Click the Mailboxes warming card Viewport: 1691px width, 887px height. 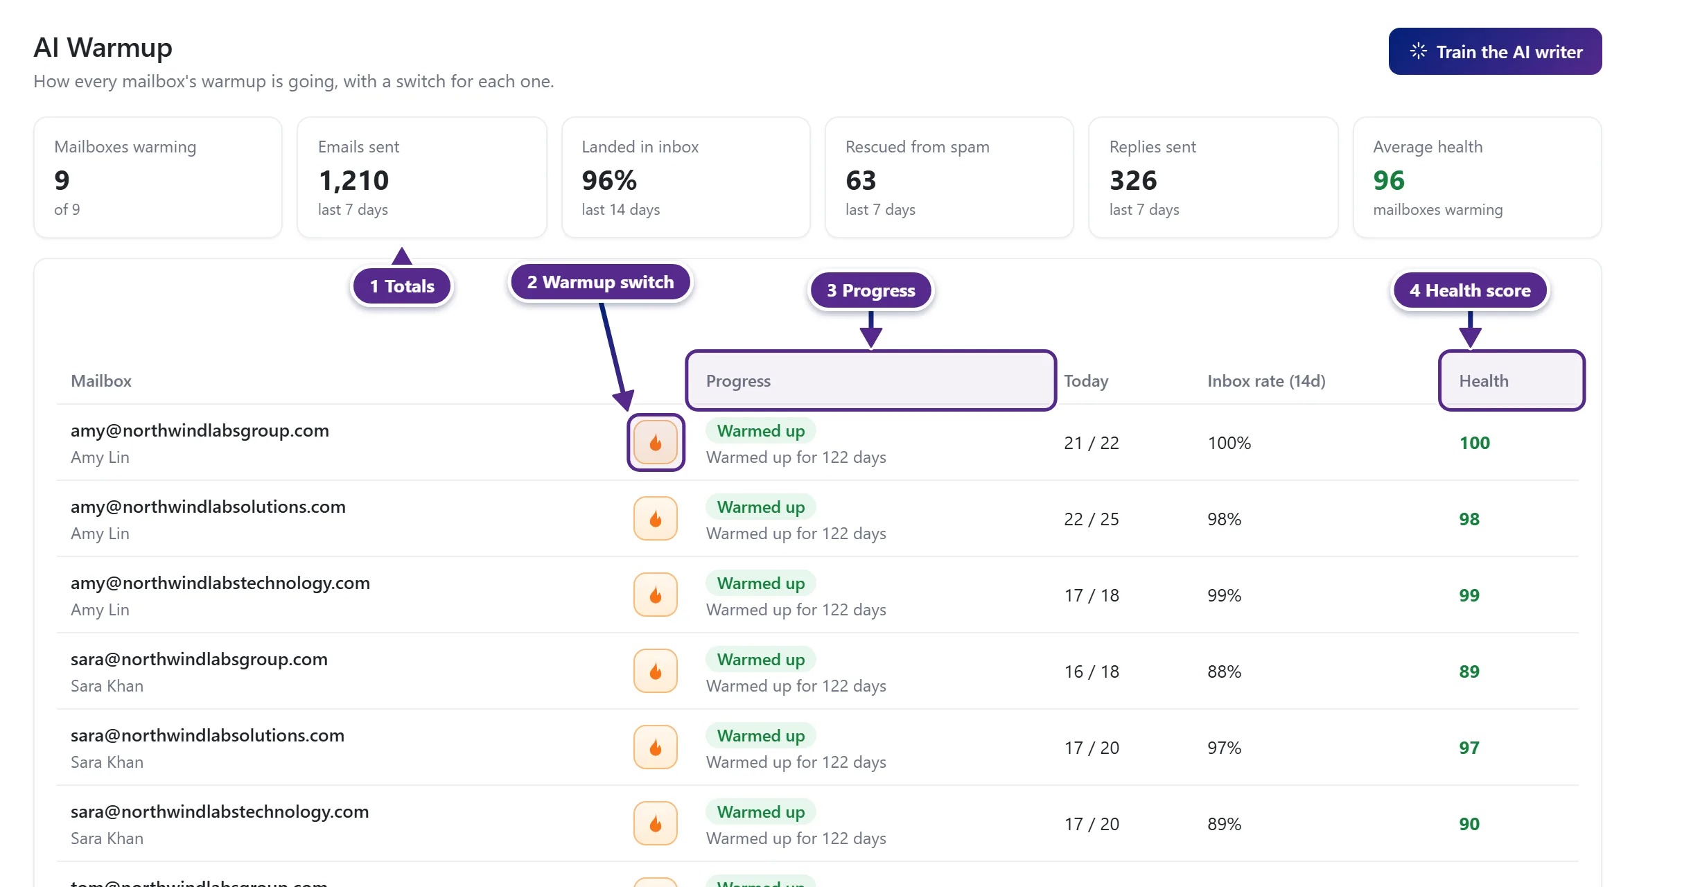click(158, 177)
